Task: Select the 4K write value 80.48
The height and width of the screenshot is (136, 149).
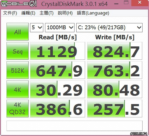Action: point(115,89)
